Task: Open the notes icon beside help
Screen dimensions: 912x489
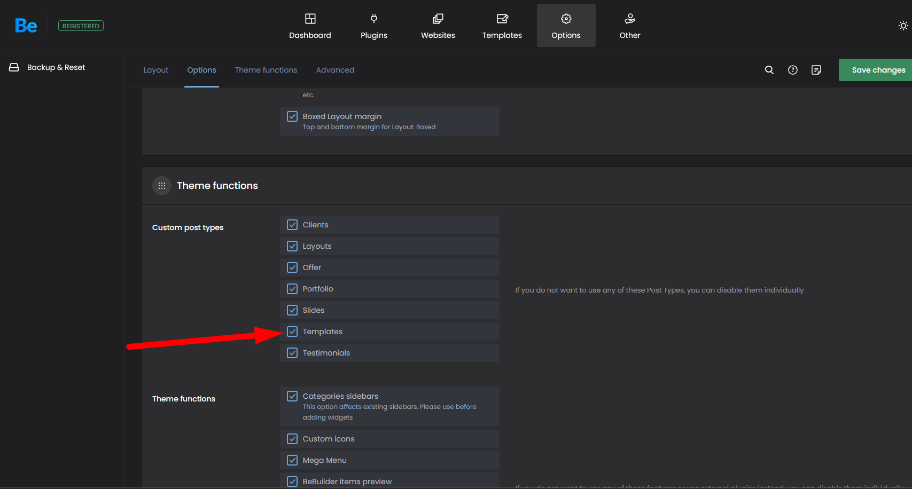Action: coord(816,70)
